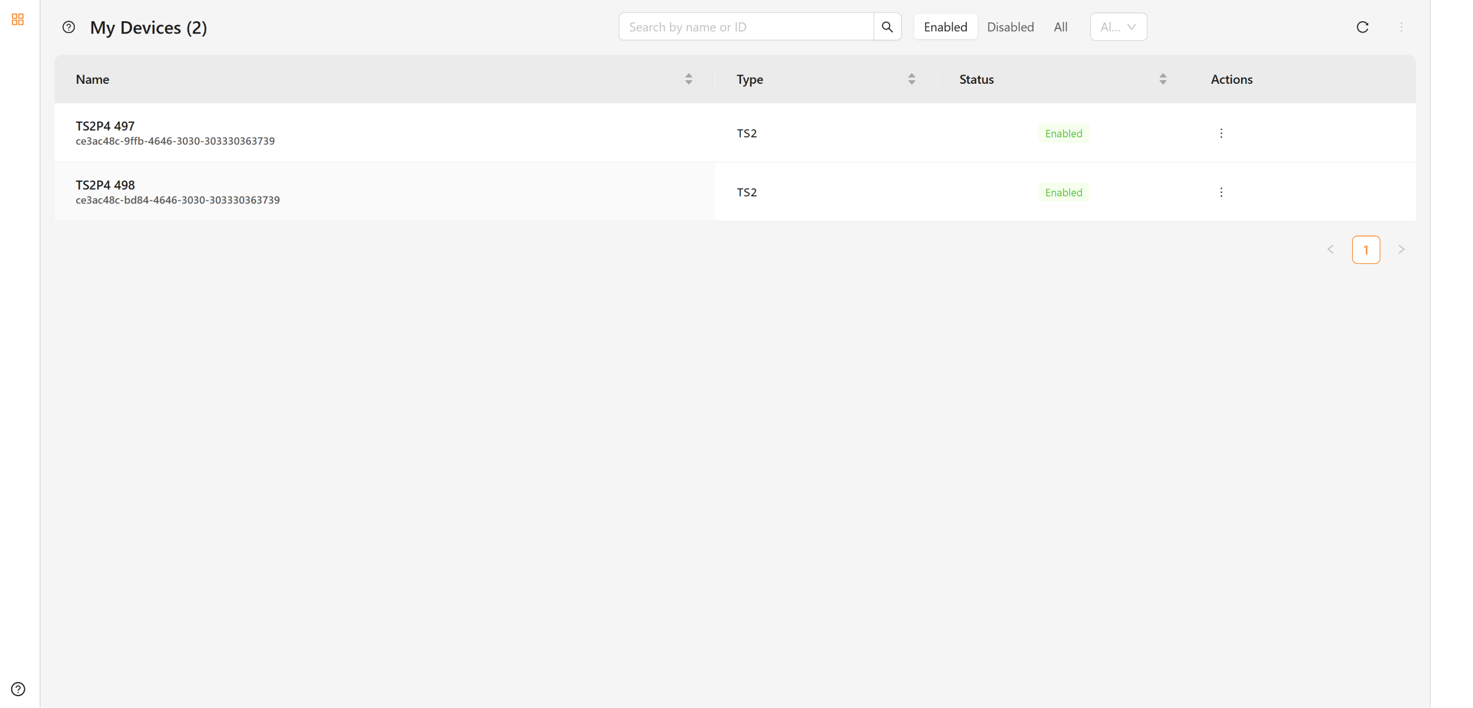The width and height of the screenshot is (1473, 708).
Task: Sort the table by Status column
Action: pos(1162,79)
